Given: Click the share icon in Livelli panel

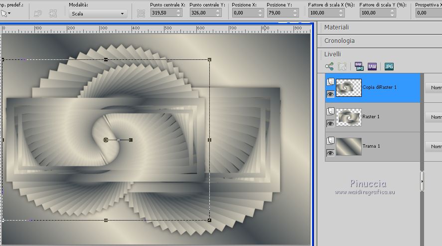Looking at the screenshot, I should [x=329, y=66].
